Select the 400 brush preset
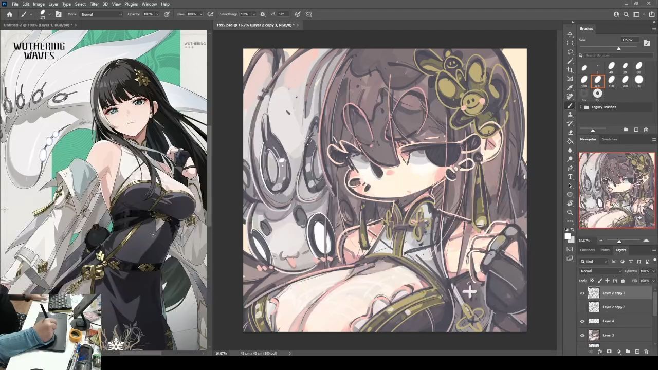This screenshot has width=658, height=370. pos(597,81)
